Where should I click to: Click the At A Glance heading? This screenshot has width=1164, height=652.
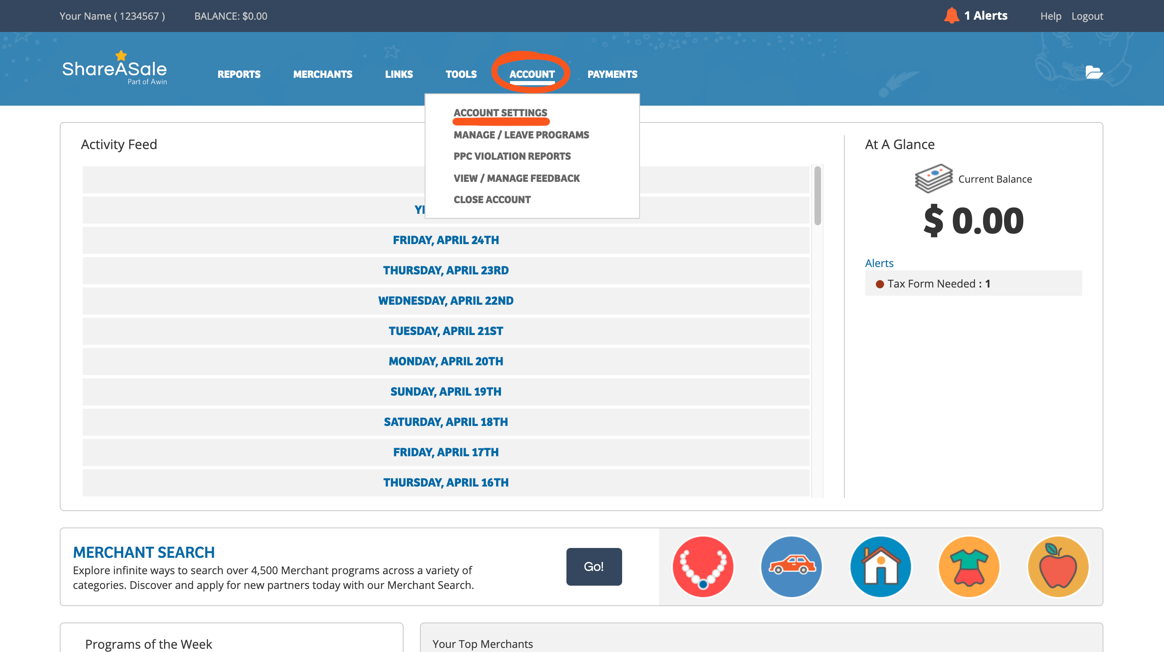pos(900,144)
